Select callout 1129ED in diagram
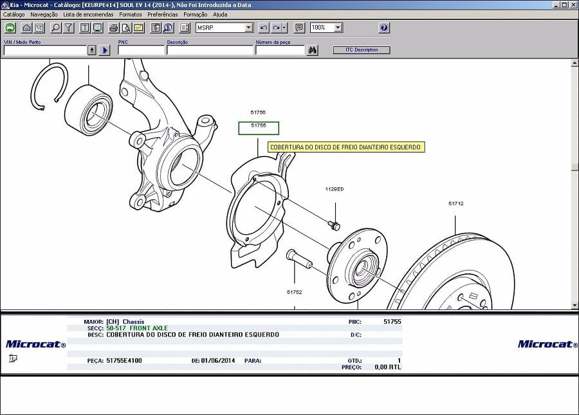579x415 pixels. (x=335, y=189)
